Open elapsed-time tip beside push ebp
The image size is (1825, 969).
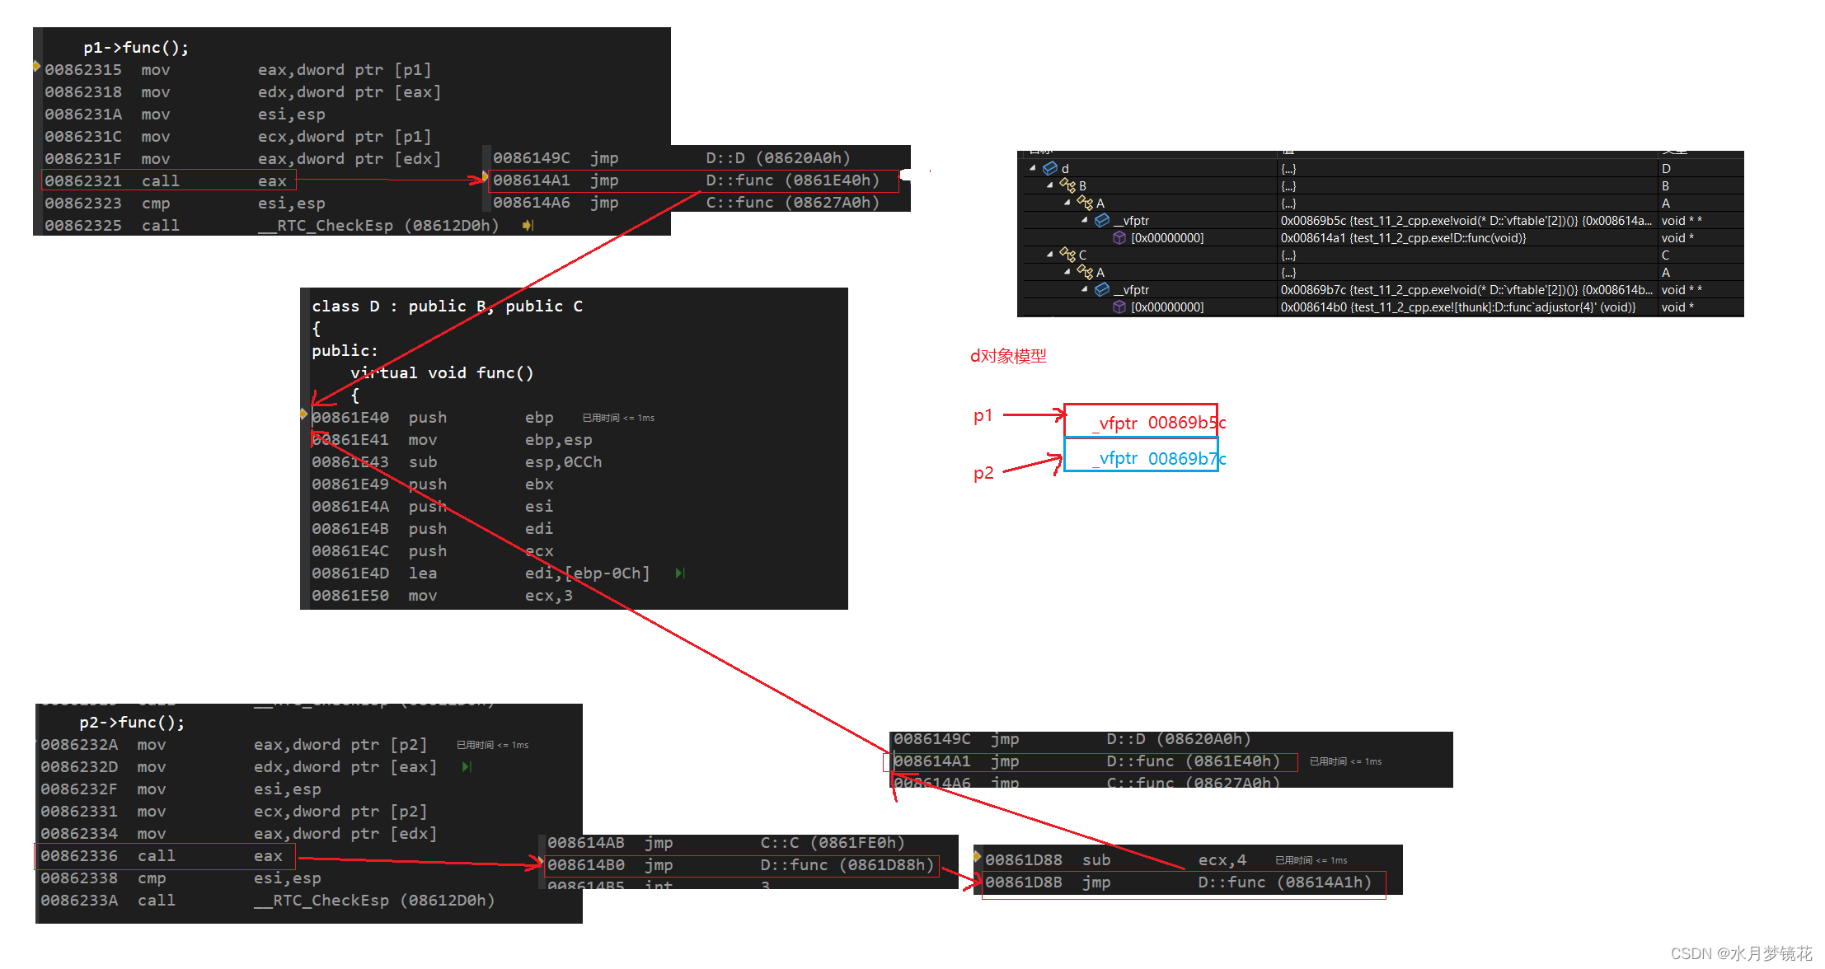coord(618,418)
